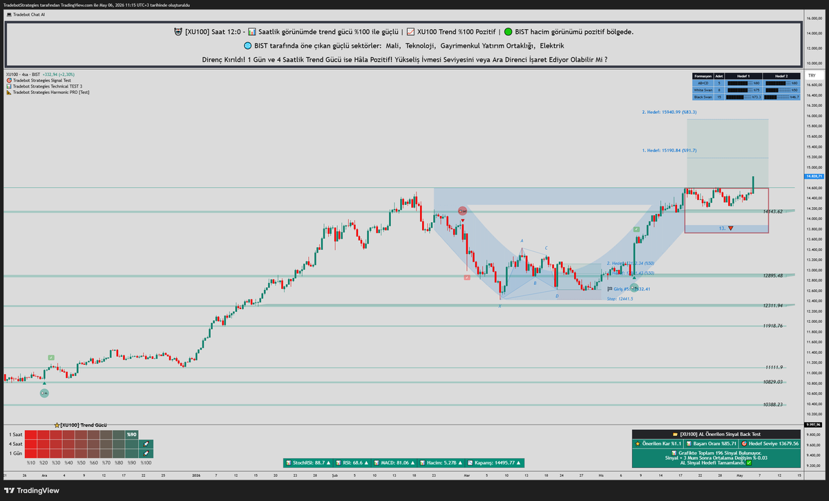Image resolution: width=829 pixels, height=501 pixels.
Task: Click the 11111.9 level label
Action: coord(774,367)
